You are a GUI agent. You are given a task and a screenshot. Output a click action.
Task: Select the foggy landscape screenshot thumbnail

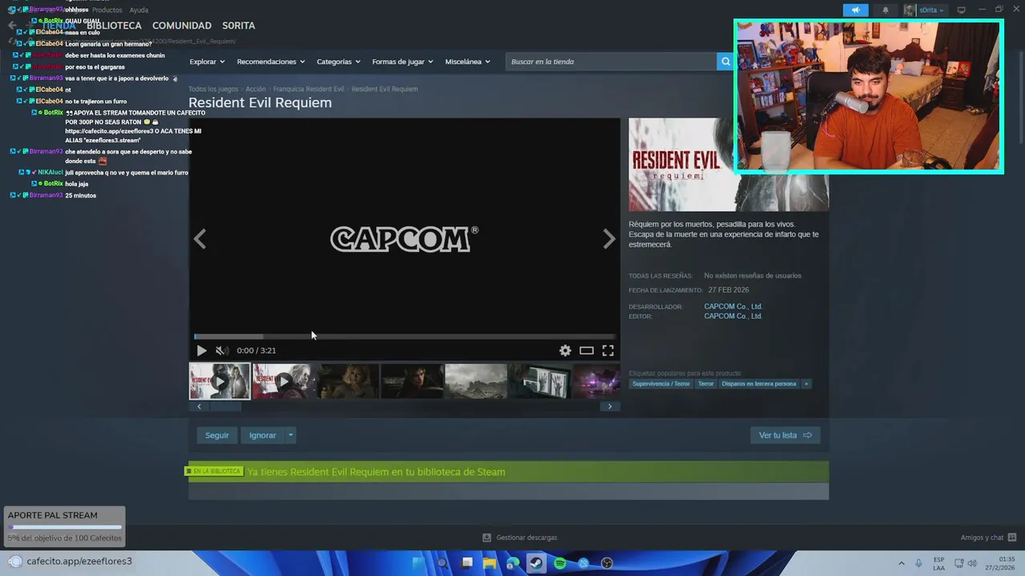tap(476, 382)
